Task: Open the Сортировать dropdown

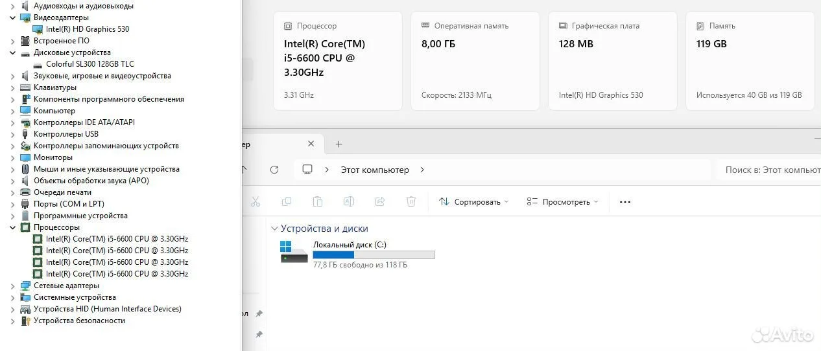Action: click(x=474, y=202)
